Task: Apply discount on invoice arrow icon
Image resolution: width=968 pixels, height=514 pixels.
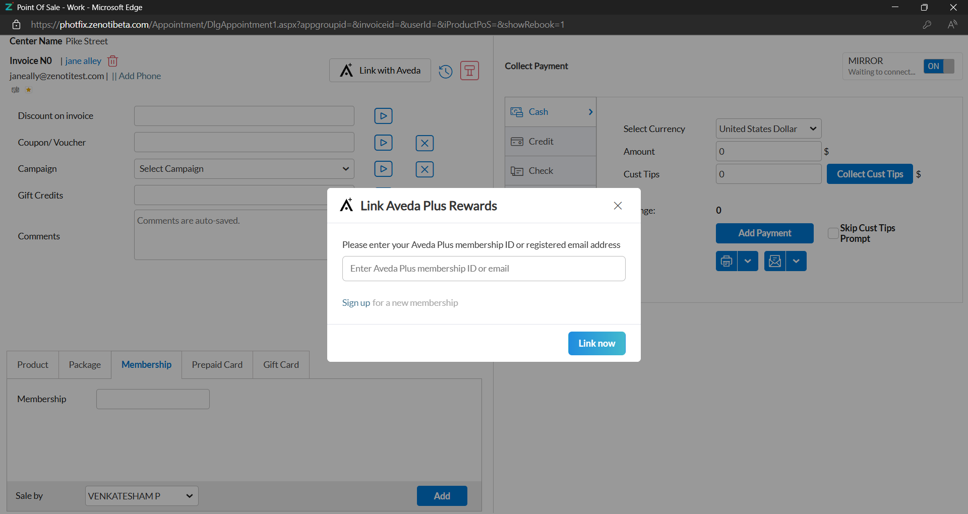Action: point(383,116)
